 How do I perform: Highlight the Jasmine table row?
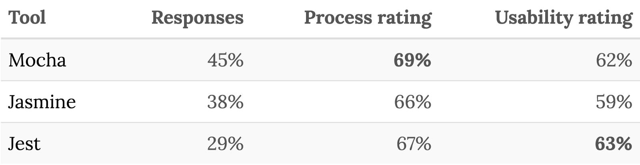320,102
